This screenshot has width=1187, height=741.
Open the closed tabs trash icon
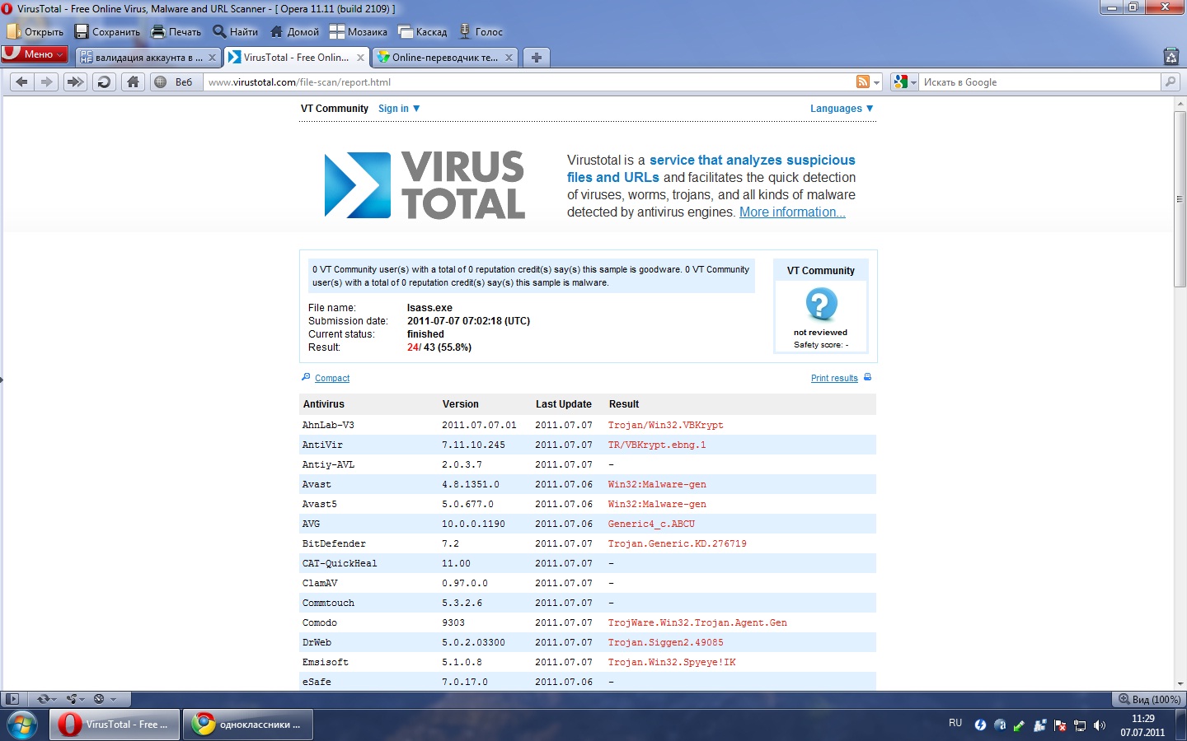[x=1171, y=56]
